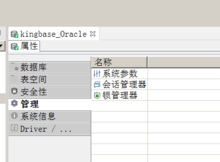Screen dimensions: 220x162
Task: Click the icon beside Driver / ...
Action: click(x=14, y=128)
